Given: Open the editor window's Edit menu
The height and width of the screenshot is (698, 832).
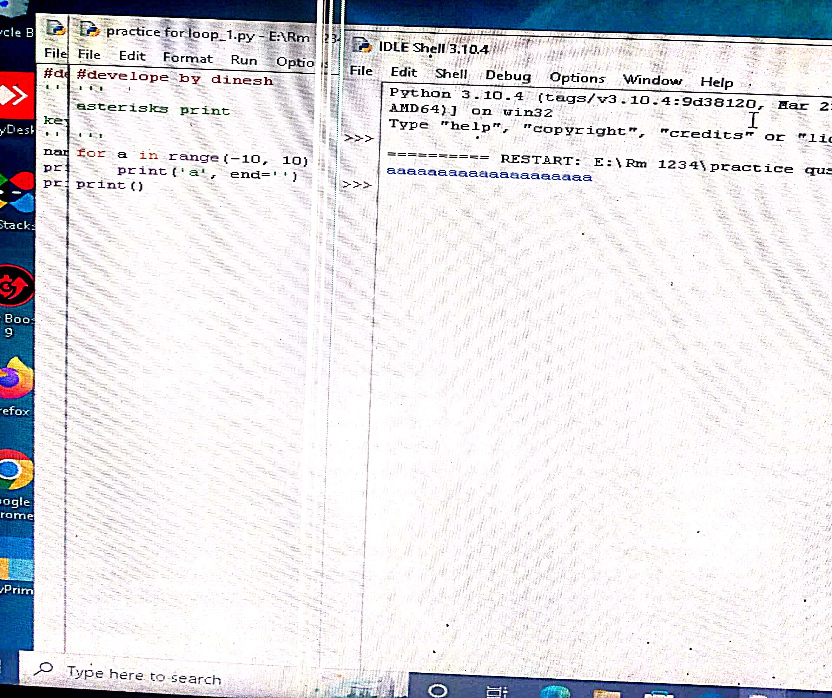Looking at the screenshot, I should [132, 56].
